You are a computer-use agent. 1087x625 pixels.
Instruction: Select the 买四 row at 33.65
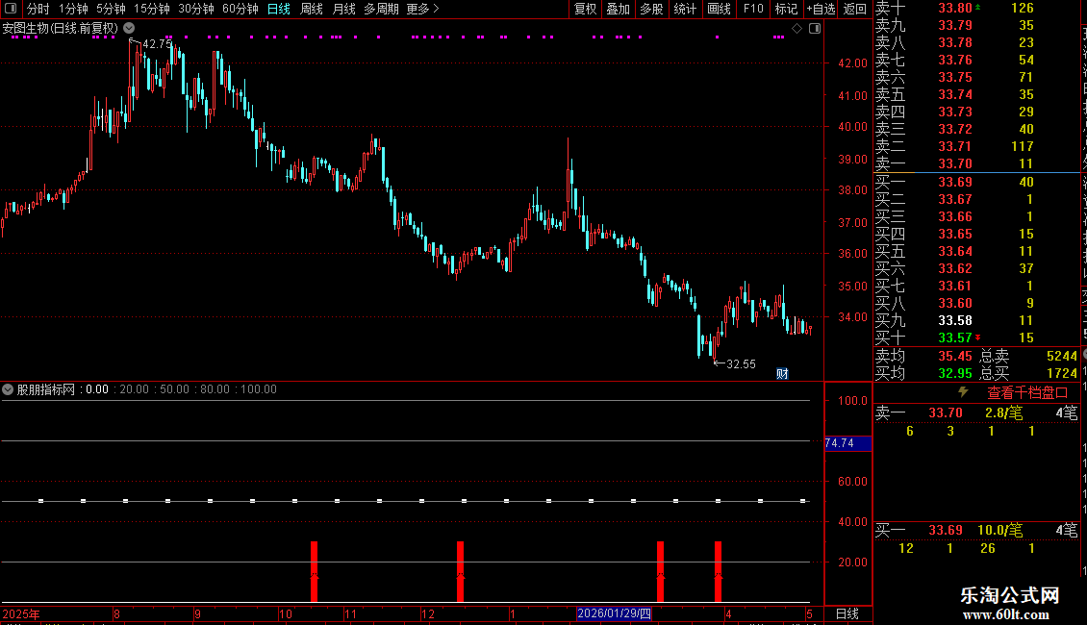(x=976, y=235)
